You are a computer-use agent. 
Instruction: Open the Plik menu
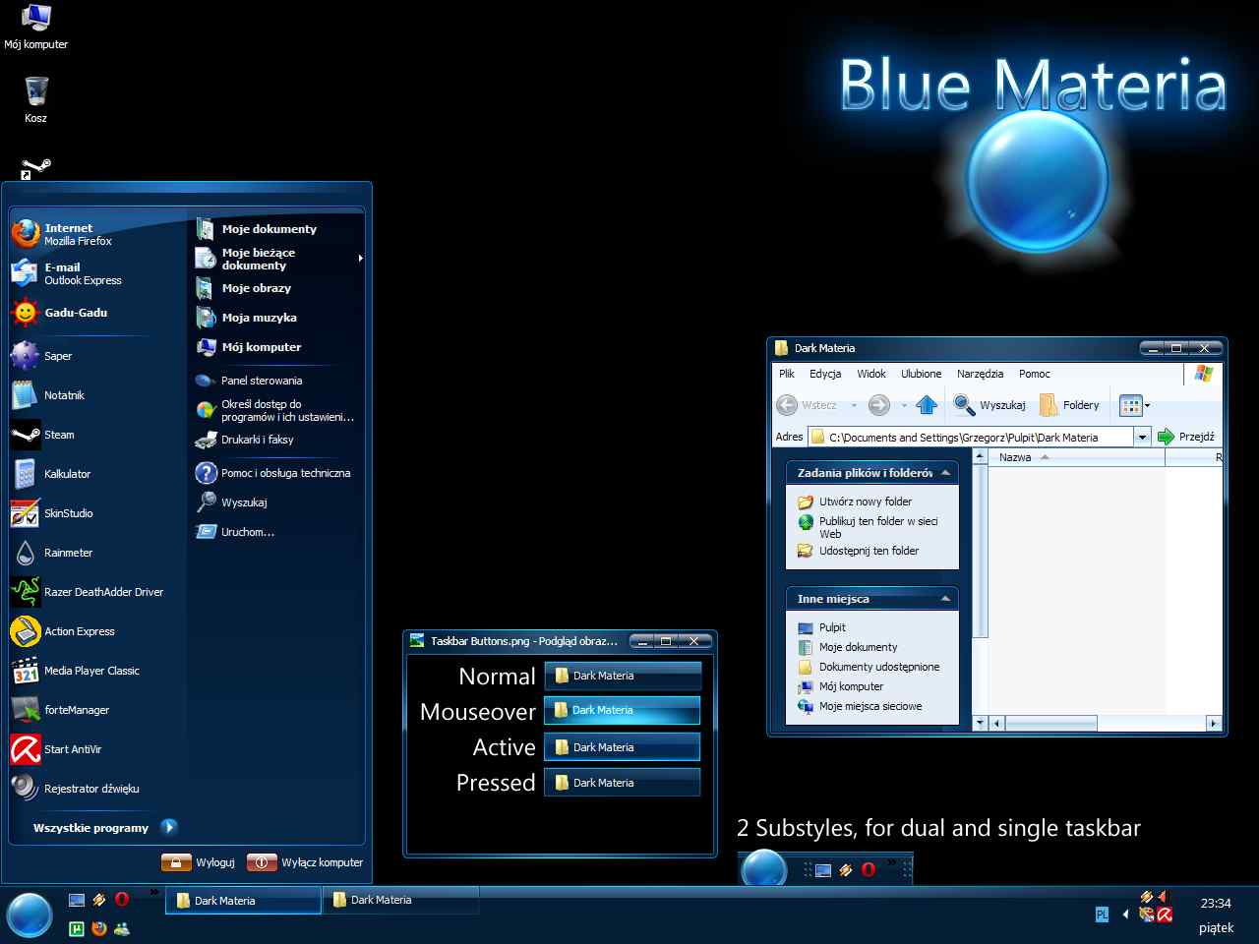tap(787, 374)
